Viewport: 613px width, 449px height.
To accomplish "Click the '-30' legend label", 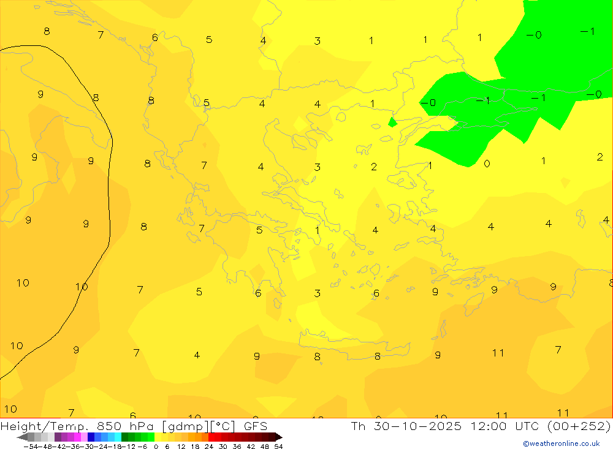I will tap(87, 447).
